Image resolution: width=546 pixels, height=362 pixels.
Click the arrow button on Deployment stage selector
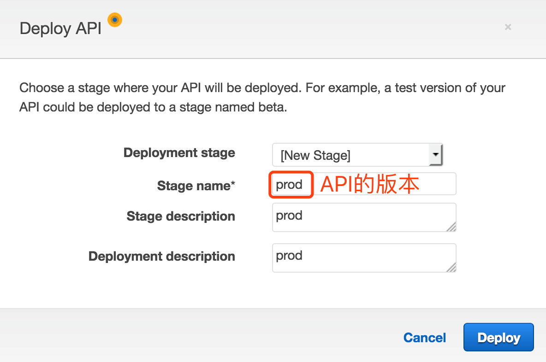(x=435, y=155)
